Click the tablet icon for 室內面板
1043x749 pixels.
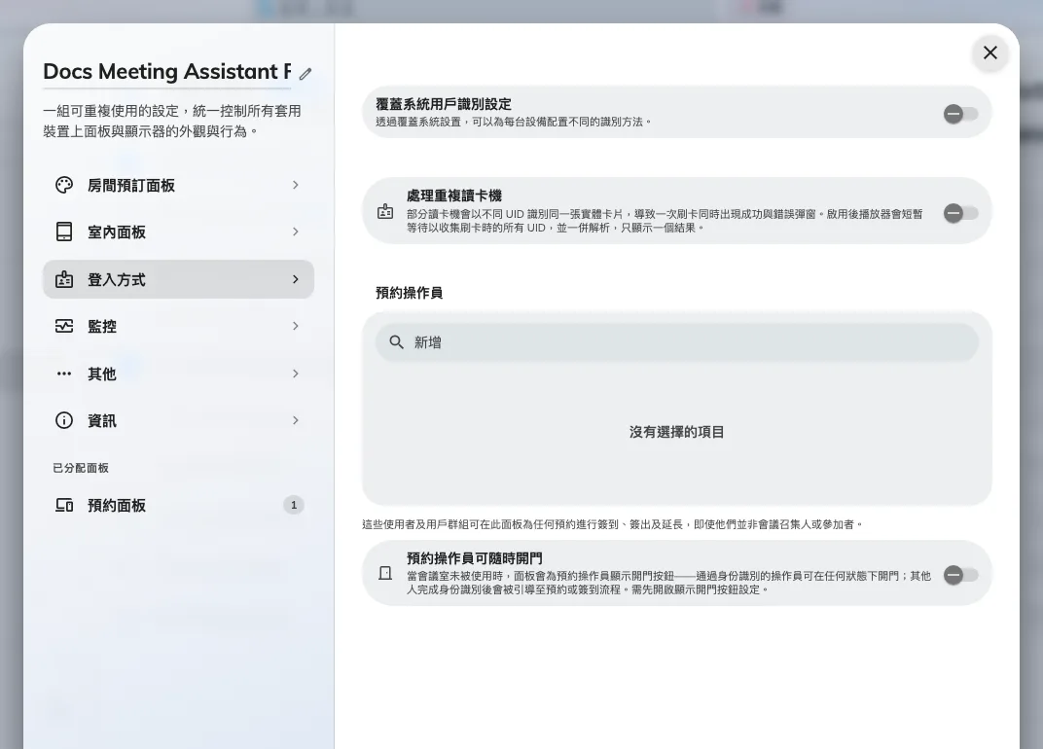pos(64,232)
